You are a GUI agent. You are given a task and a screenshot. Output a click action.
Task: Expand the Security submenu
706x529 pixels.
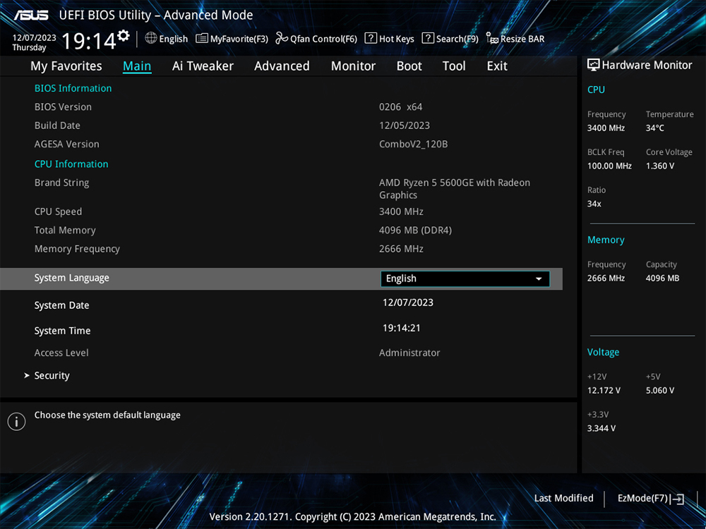52,376
